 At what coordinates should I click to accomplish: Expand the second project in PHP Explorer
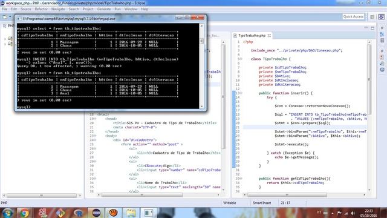pos(5,44)
